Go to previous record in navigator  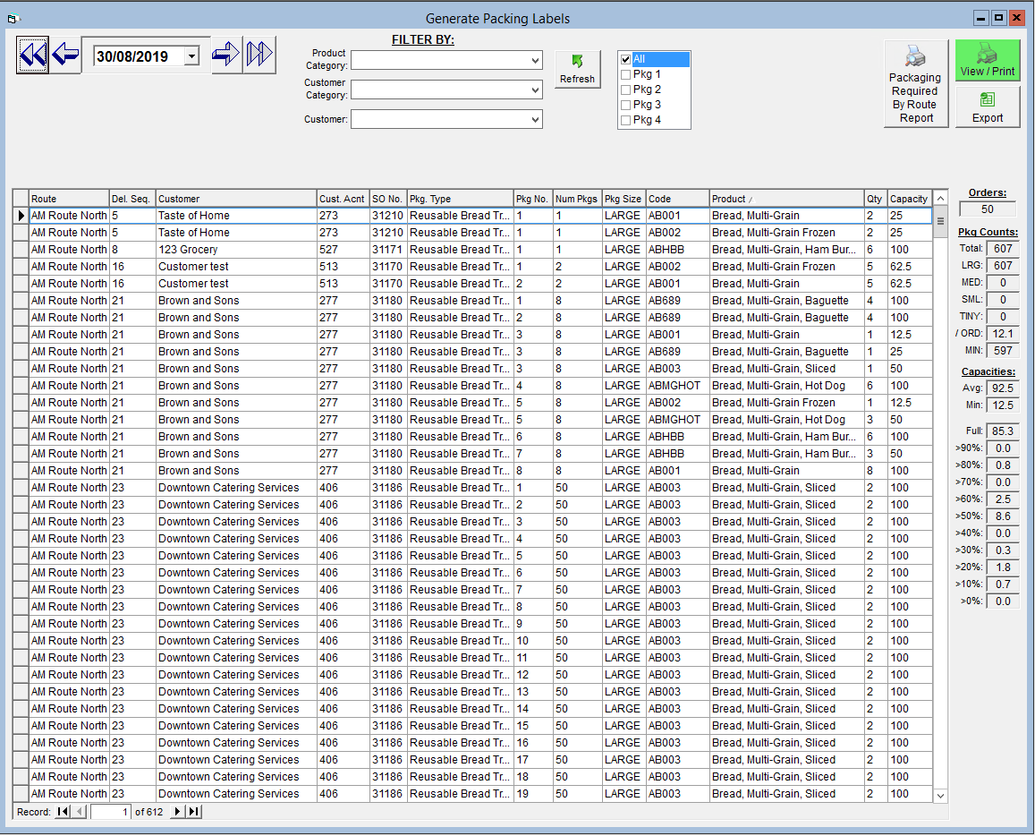(80, 812)
